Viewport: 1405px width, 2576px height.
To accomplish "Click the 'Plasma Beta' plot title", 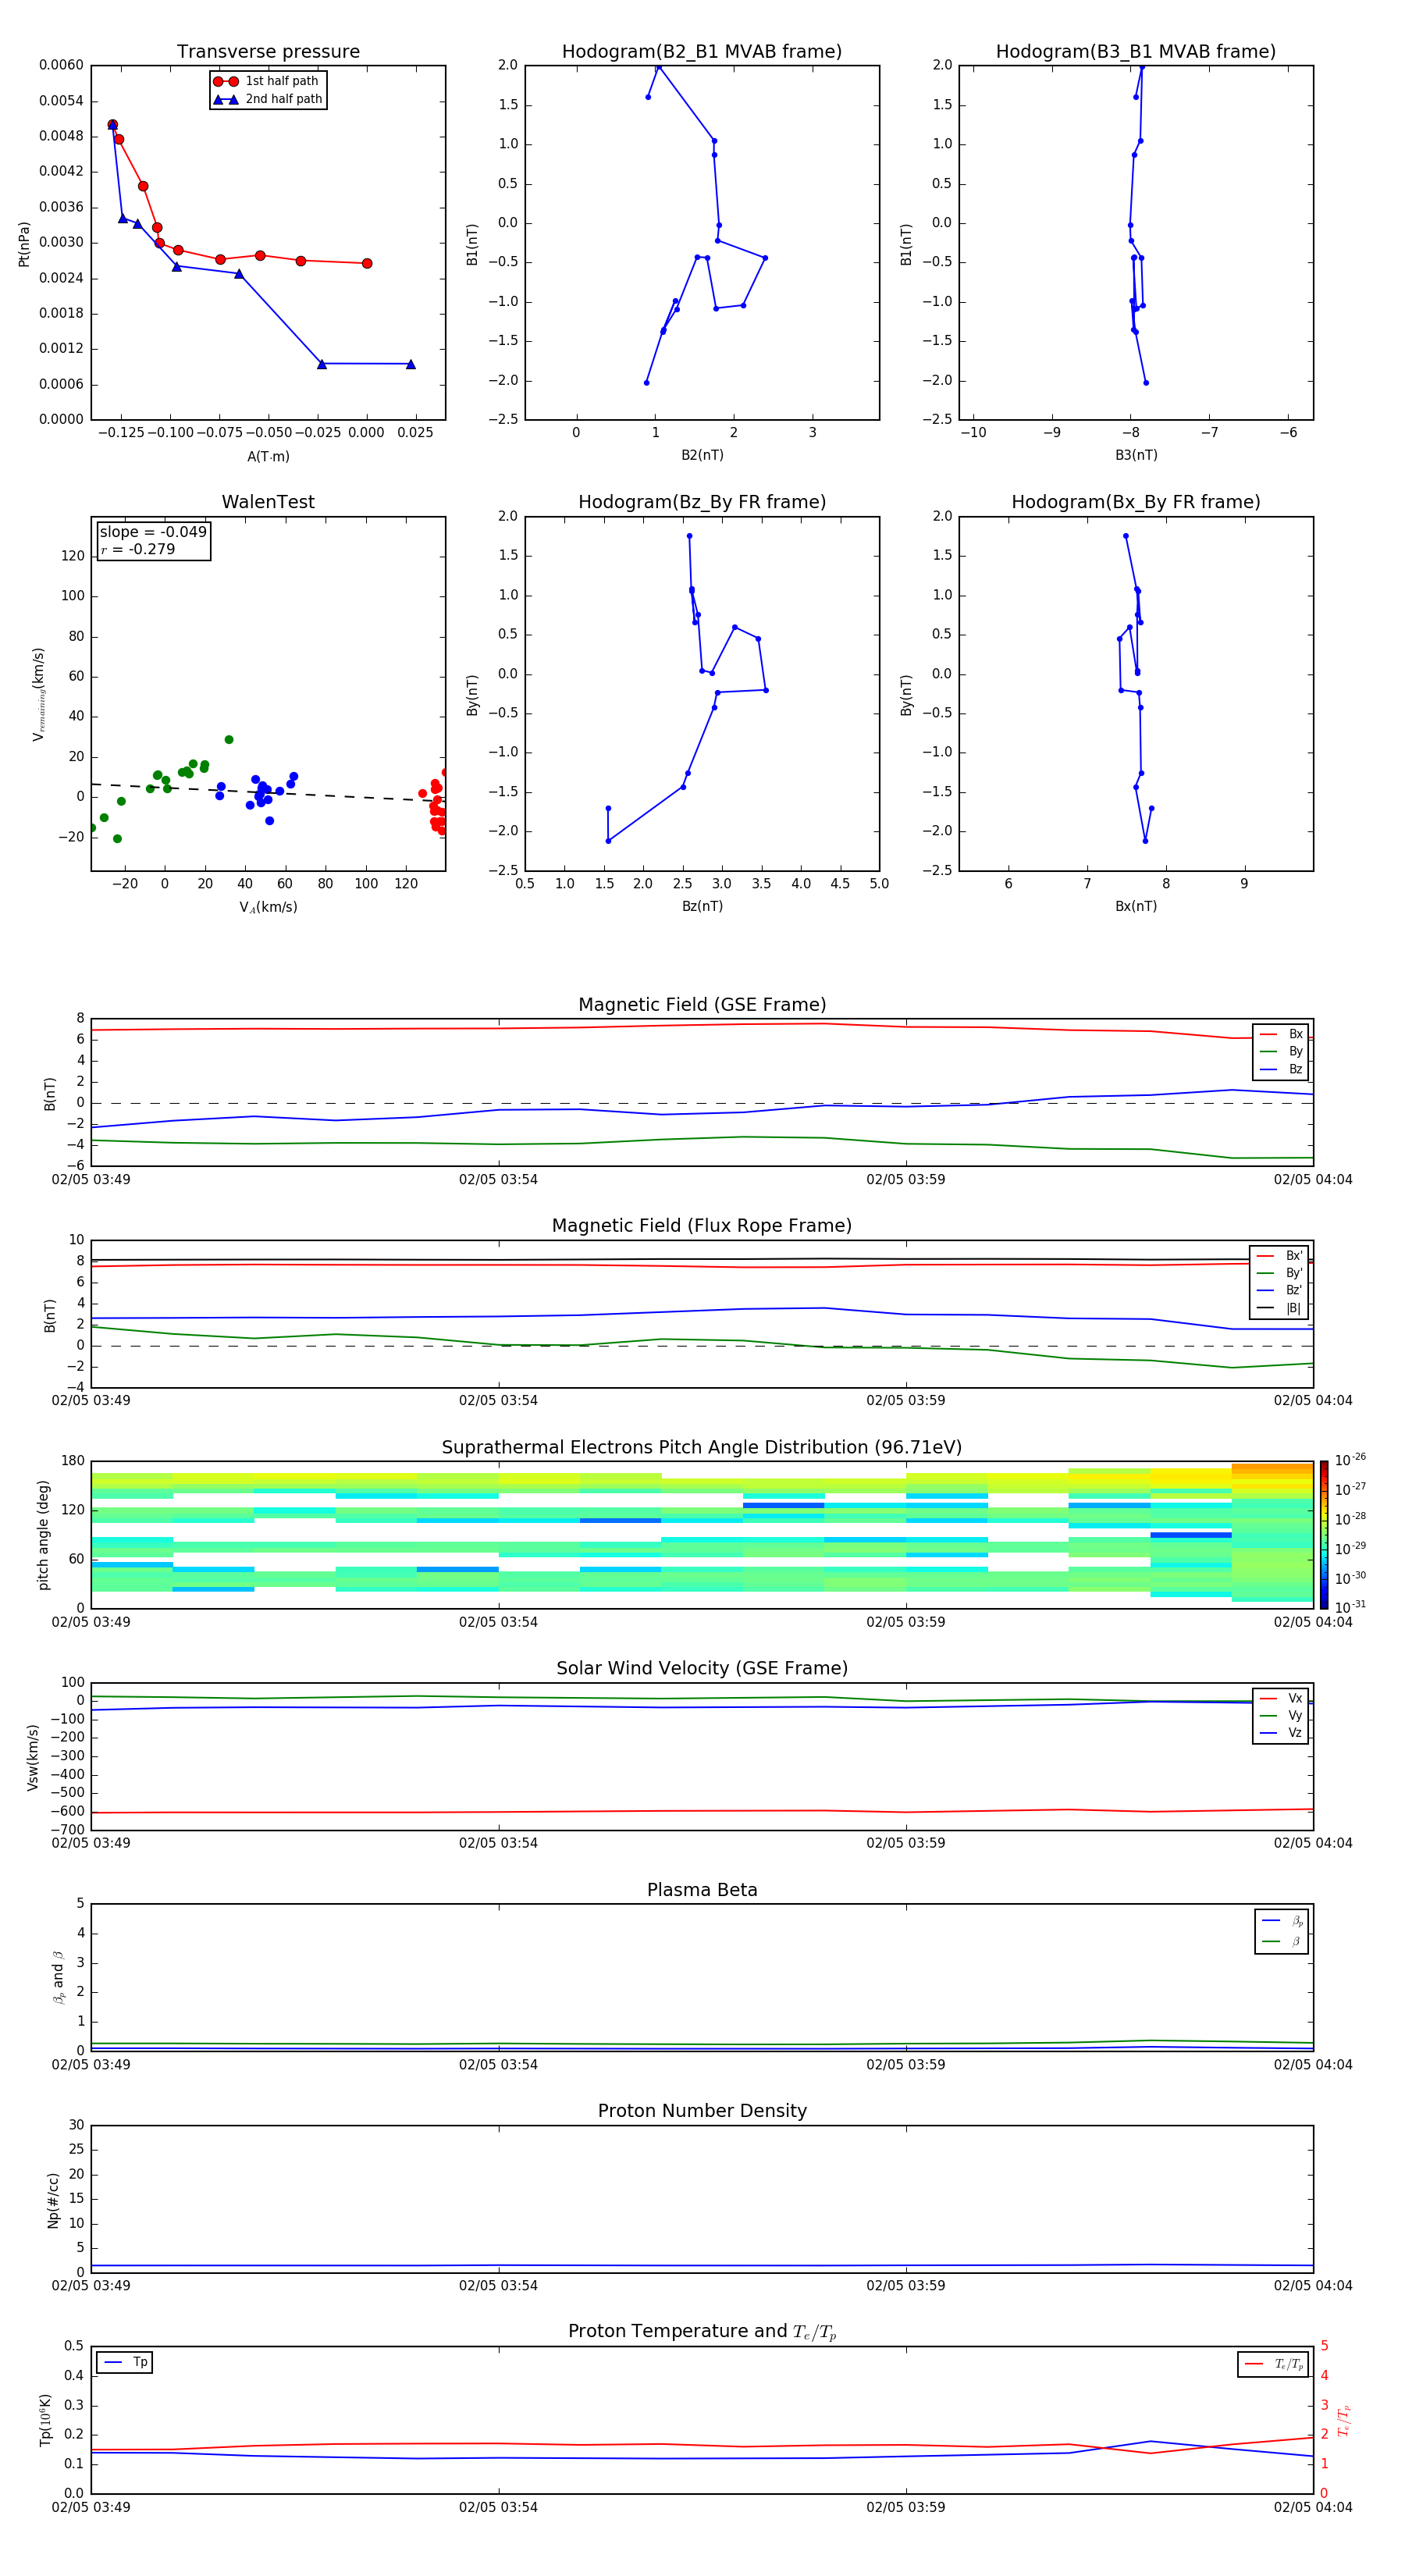I will pos(702,1891).
